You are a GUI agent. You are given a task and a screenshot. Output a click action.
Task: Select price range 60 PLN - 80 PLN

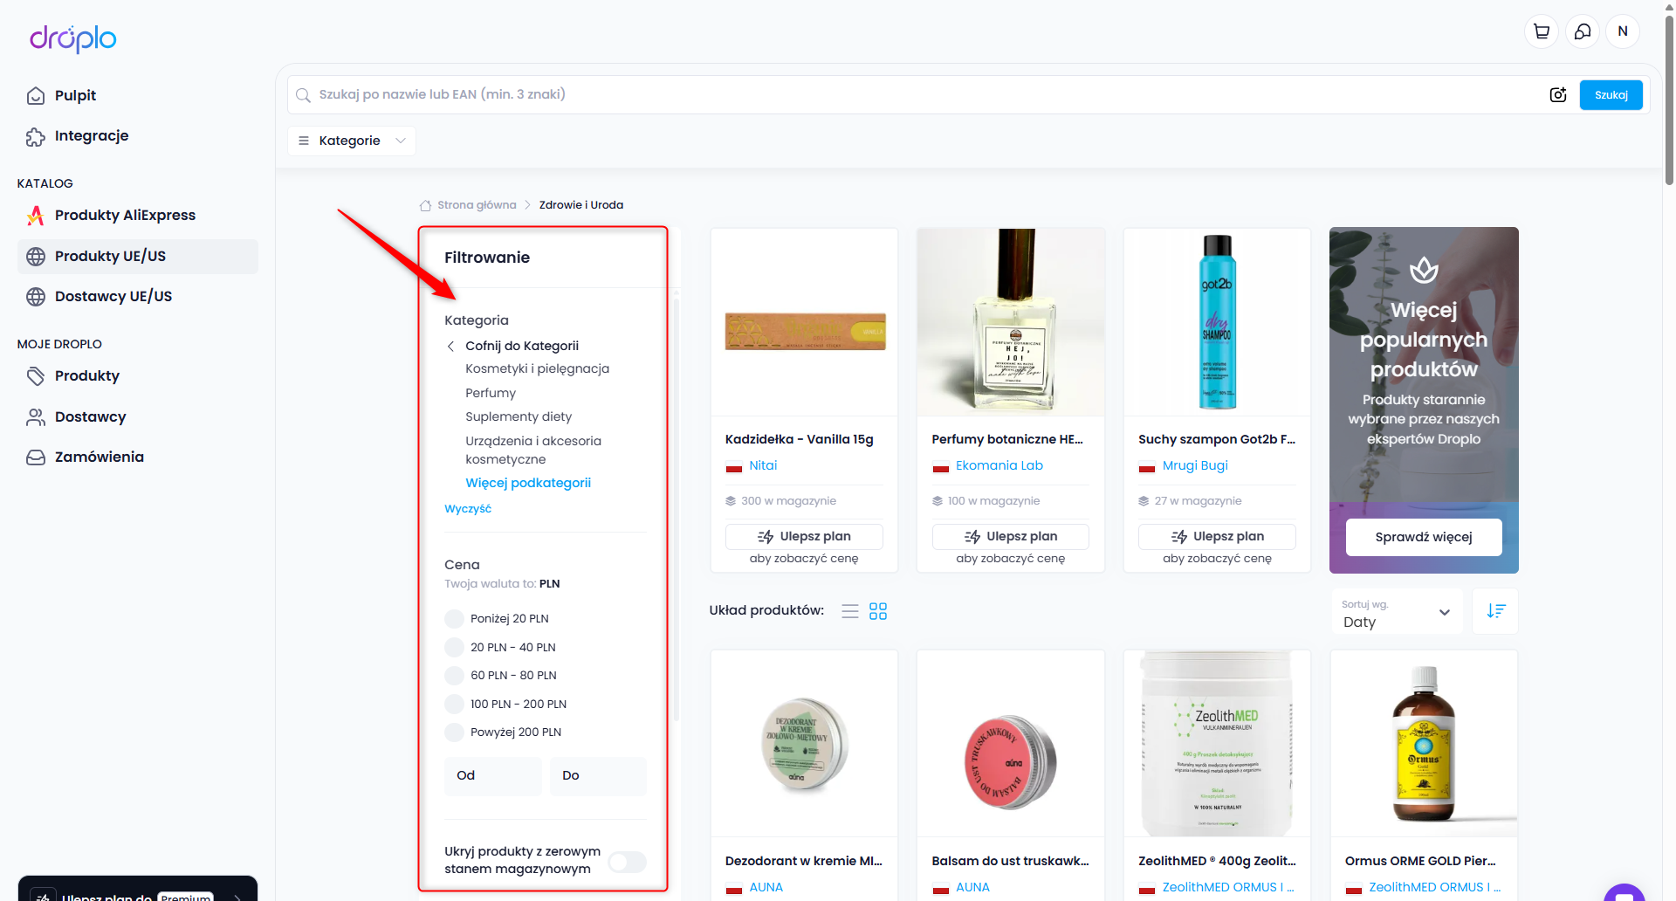[454, 676]
